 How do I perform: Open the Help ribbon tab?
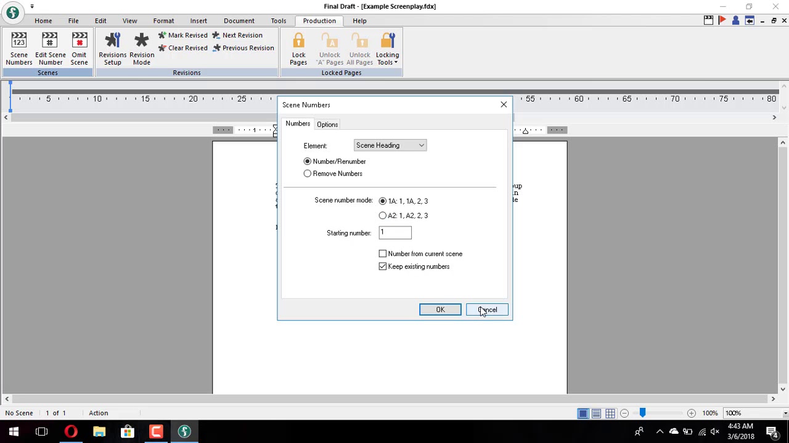pyautogui.click(x=359, y=21)
